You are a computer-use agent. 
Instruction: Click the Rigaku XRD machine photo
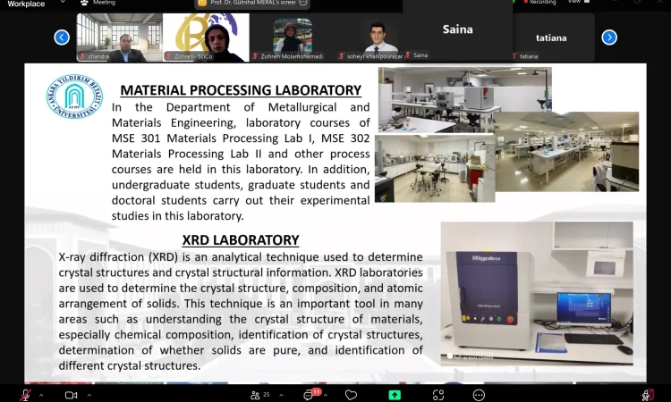click(537, 293)
